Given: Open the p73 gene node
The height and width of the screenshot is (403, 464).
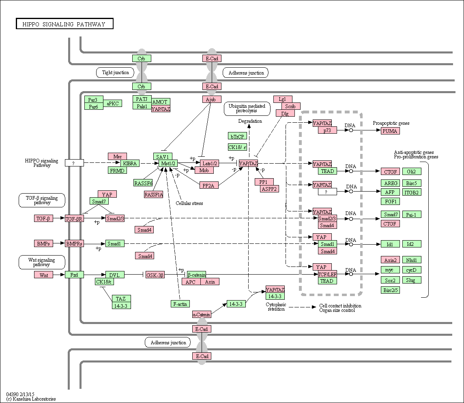Looking at the screenshot, I should [328, 130].
